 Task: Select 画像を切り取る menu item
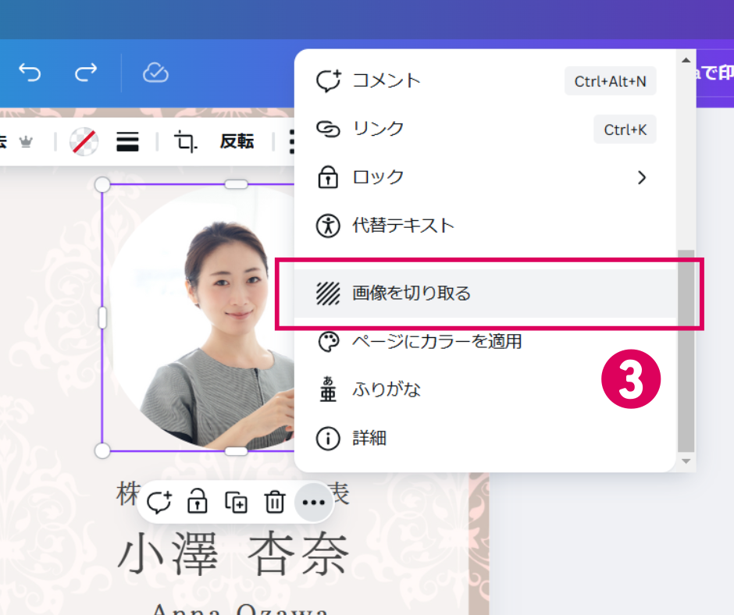[x=412, y=293]
